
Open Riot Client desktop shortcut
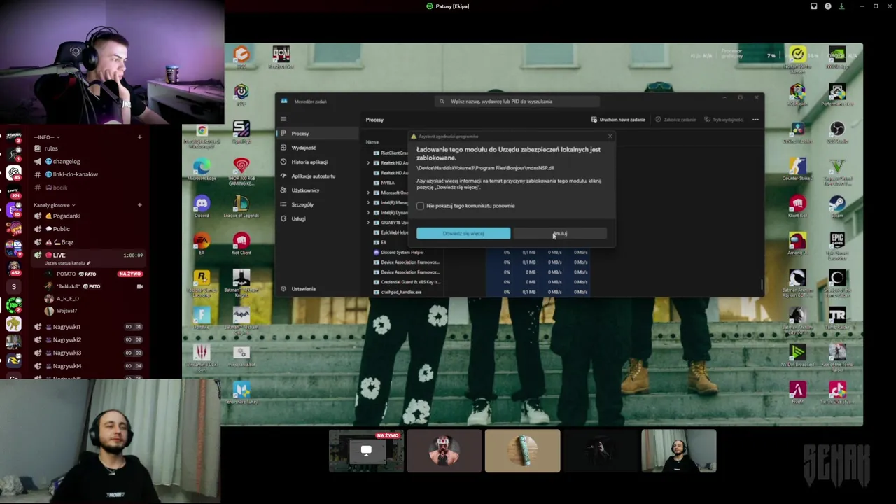coord(241,243)
